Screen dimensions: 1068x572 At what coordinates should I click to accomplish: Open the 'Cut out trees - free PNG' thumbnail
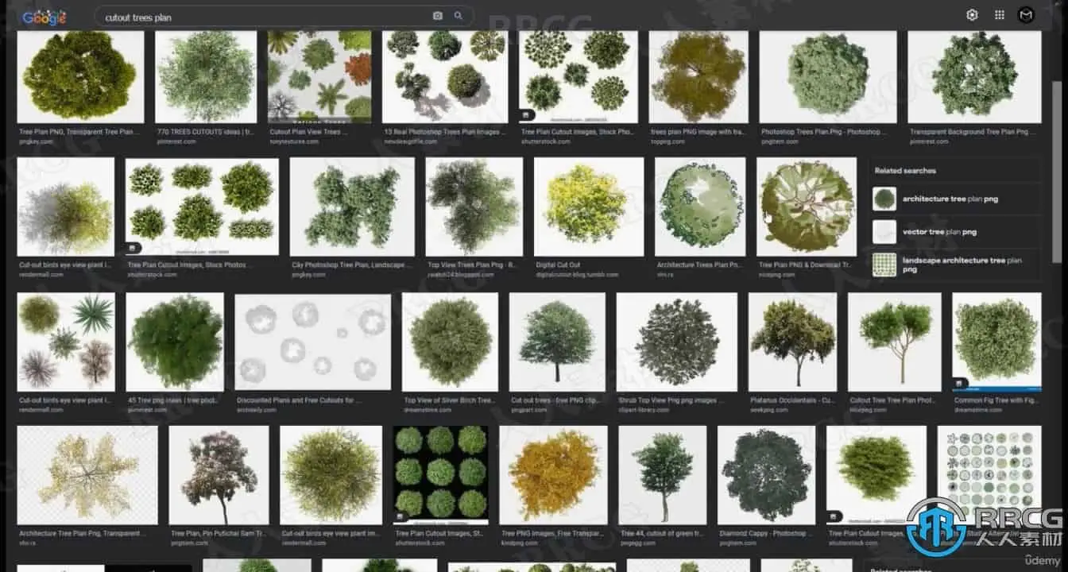tap(557, 342)
